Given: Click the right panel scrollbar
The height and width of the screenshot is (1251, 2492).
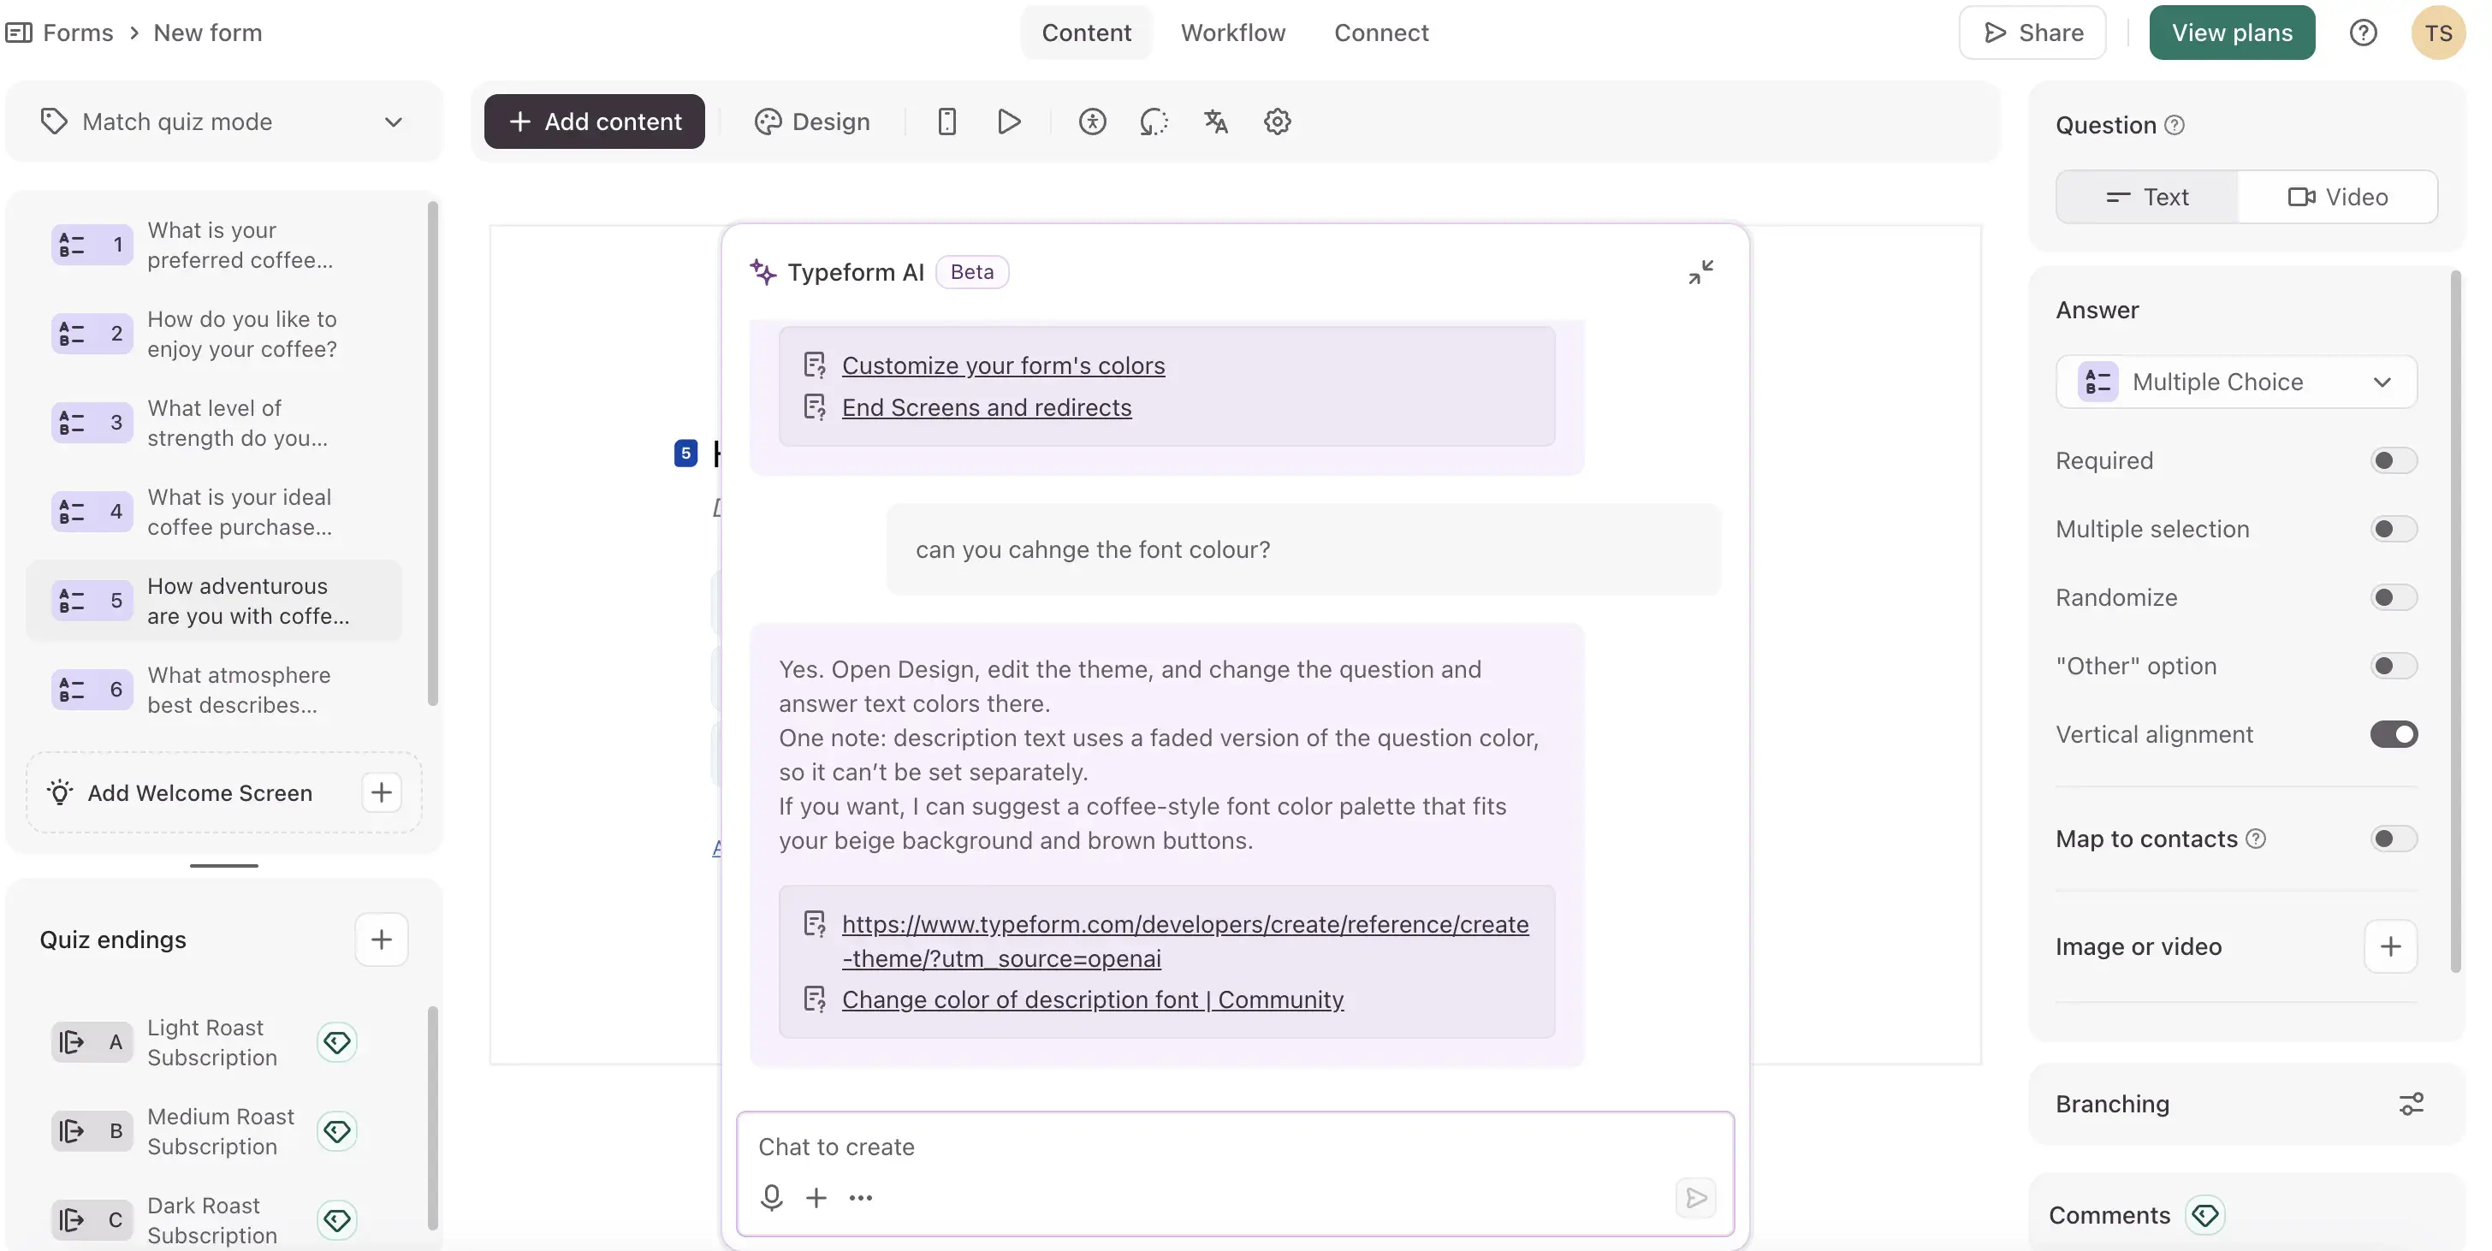Looking at the screenshot, I should (2454, 621).
